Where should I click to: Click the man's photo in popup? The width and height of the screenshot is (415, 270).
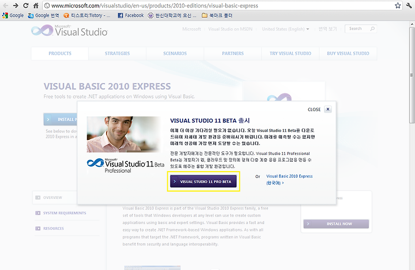(x=123, y=134)
